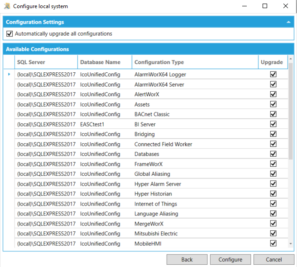297x267 pixels.
Task: Disable Upgrade for Hyper Alarm Server
Action: point(273,184)
